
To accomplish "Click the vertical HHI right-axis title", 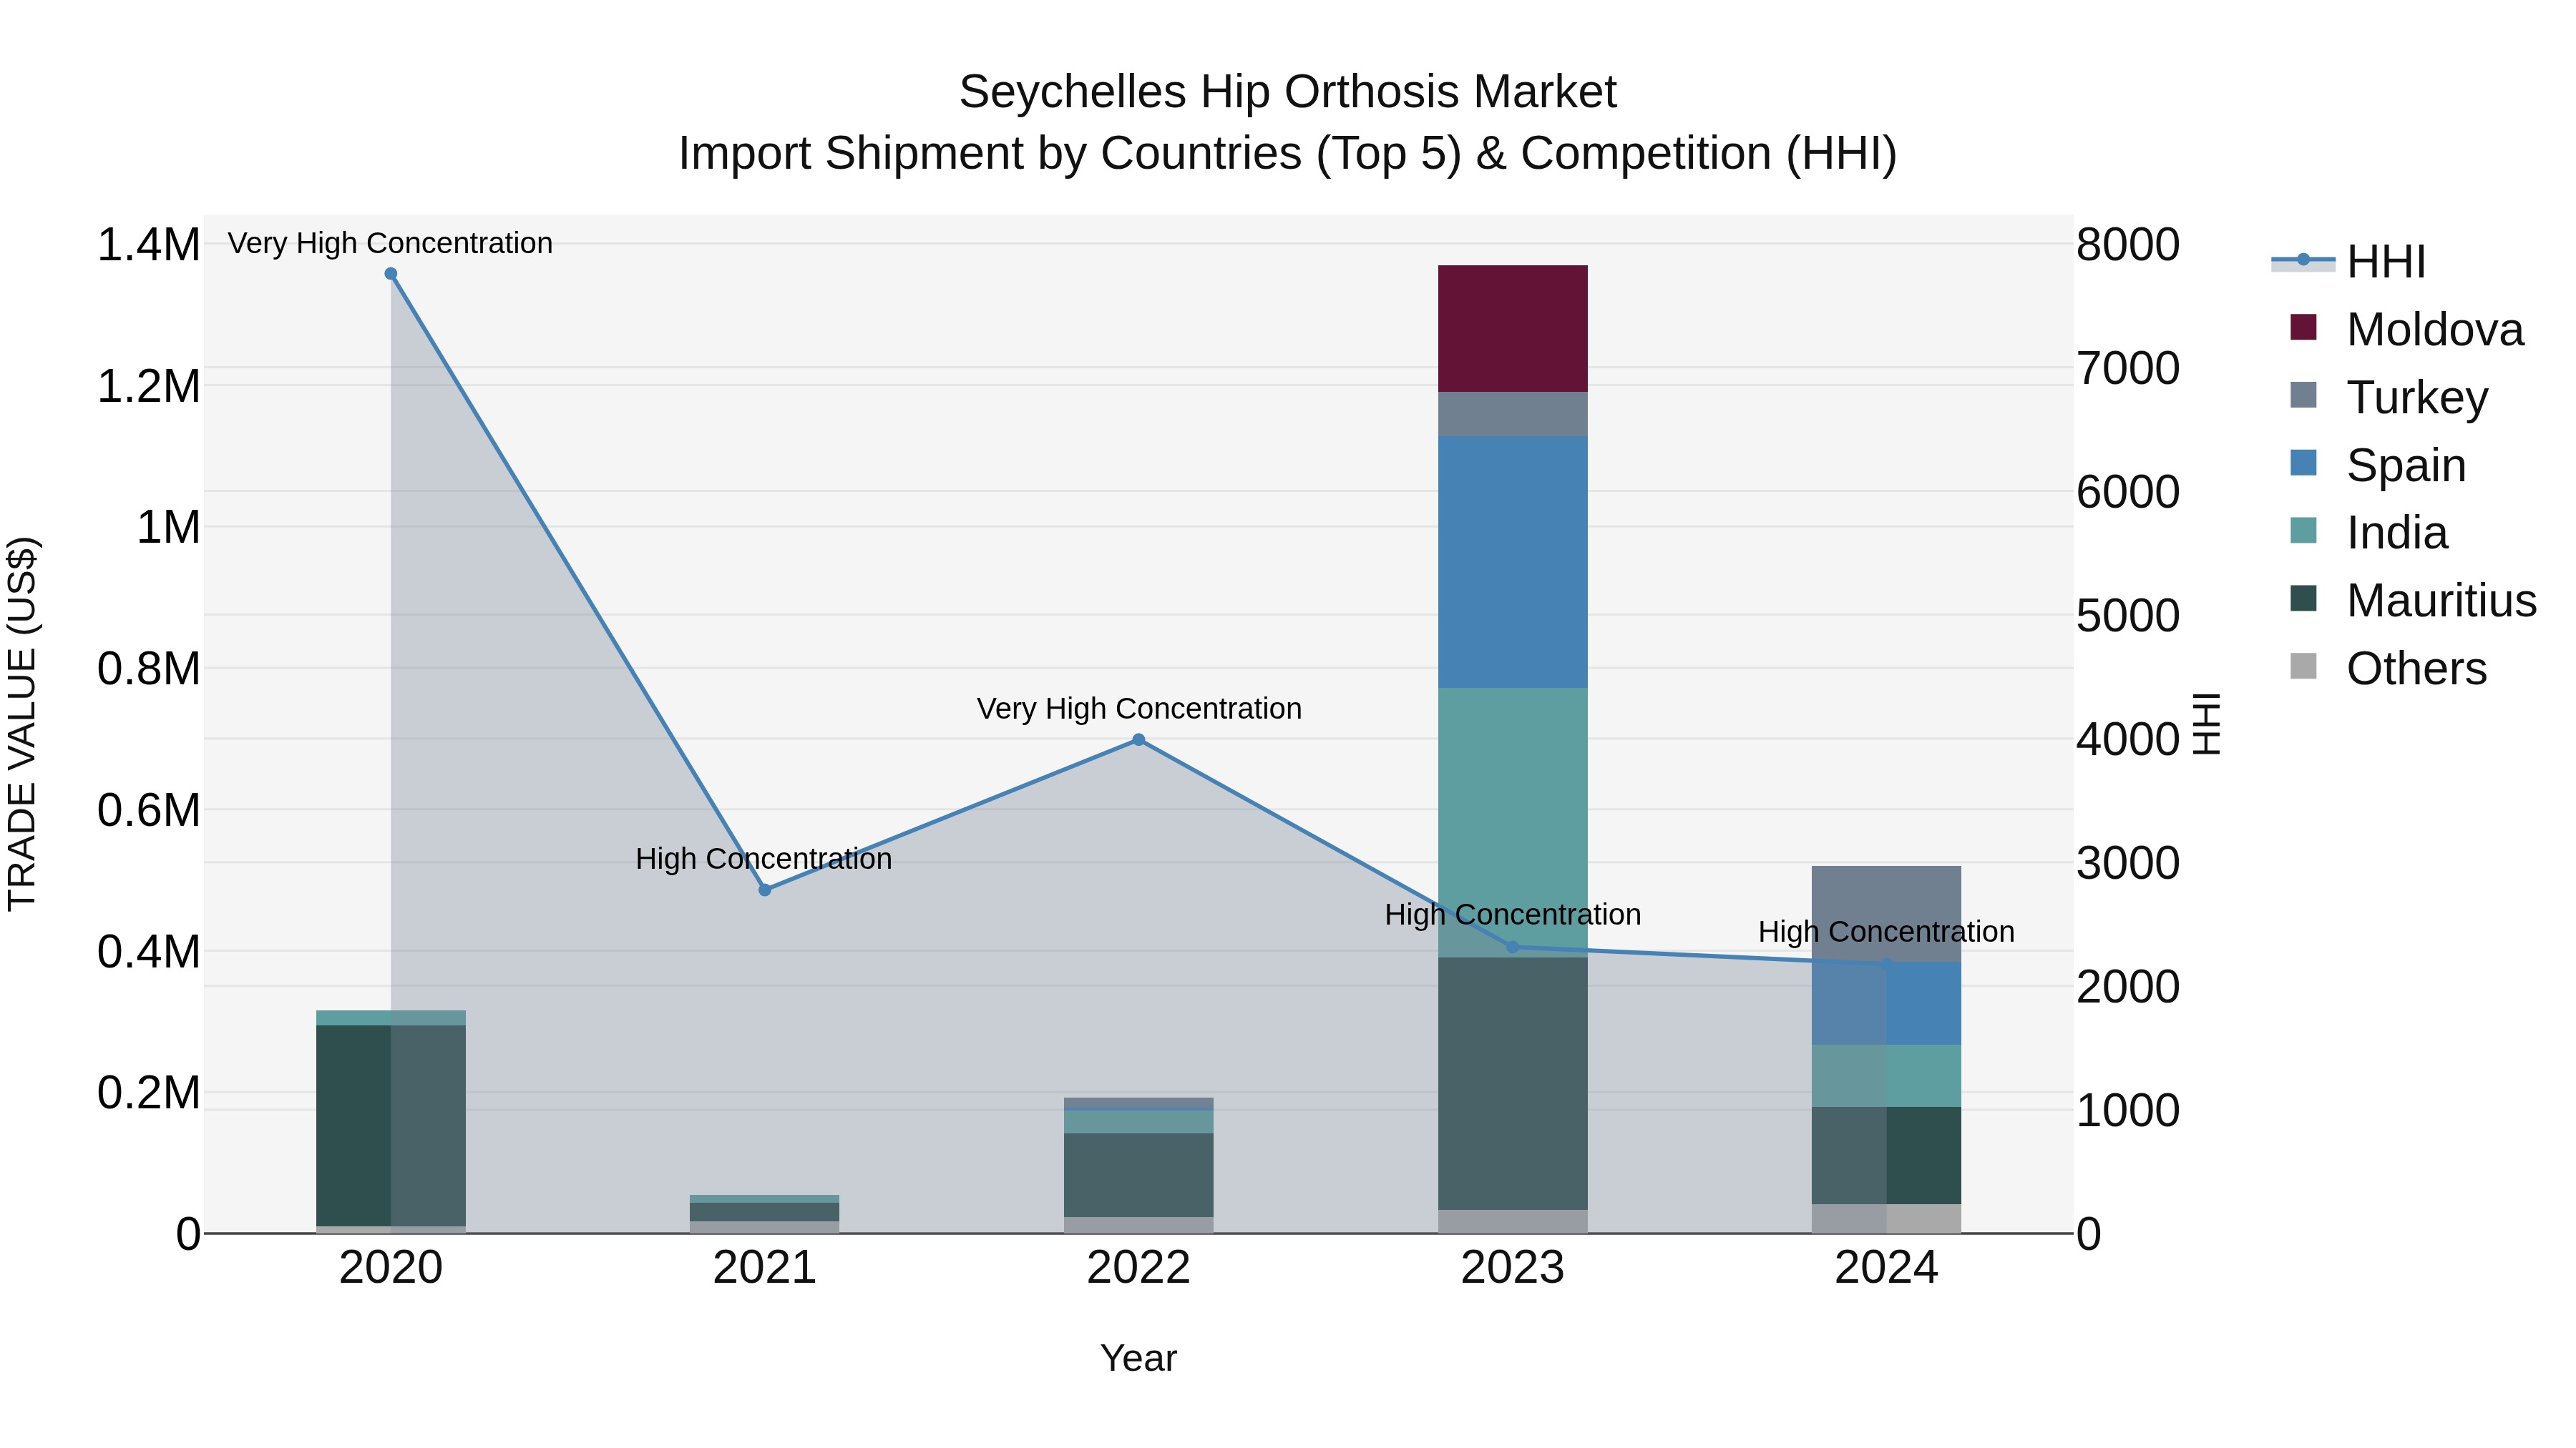I will (2206, 724).
